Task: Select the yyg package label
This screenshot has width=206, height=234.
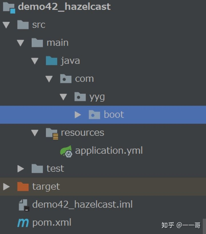Action: [97, 97]
